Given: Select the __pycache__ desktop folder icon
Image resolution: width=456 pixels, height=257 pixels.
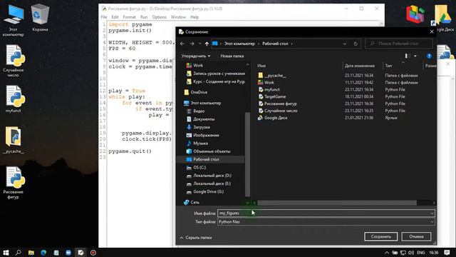Looking at the screenshot, I should (x=13, y=140).
